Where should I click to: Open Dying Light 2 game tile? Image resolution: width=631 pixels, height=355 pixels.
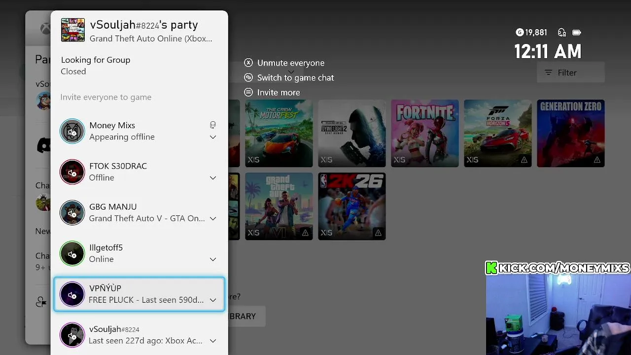pos(352,134)
